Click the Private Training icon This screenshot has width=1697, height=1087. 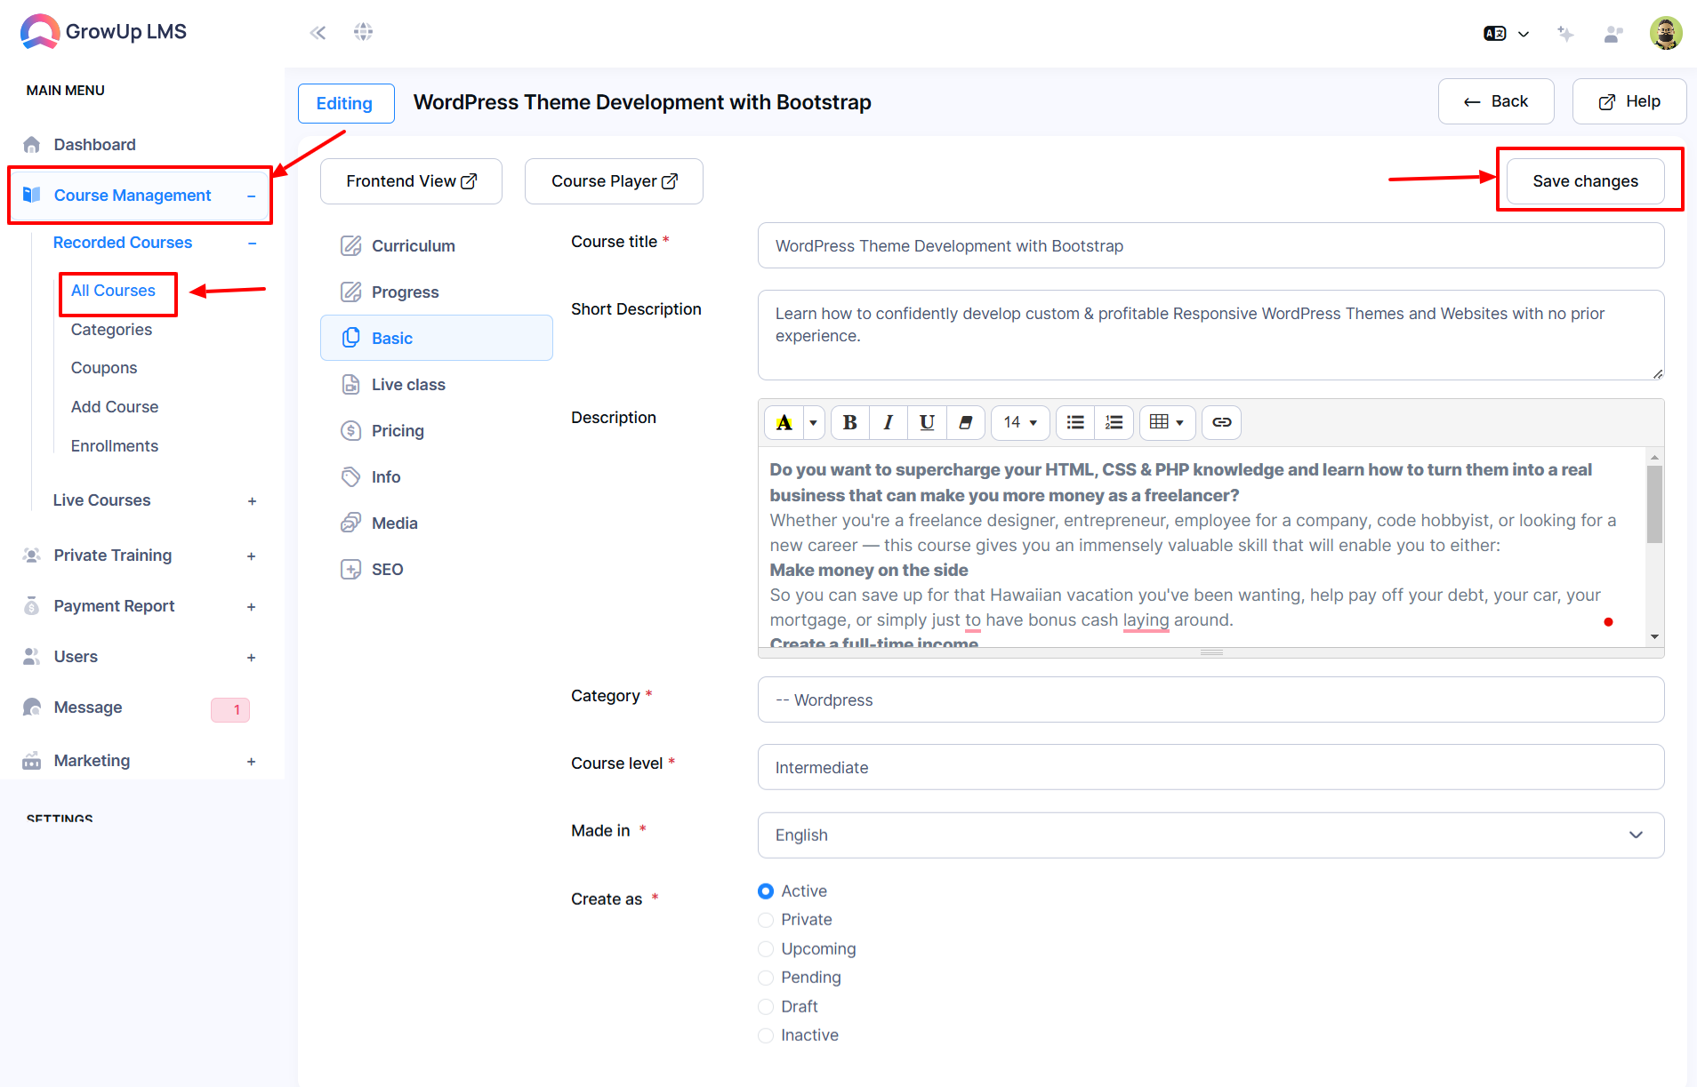pyautogui.click(x=32, y=555)
